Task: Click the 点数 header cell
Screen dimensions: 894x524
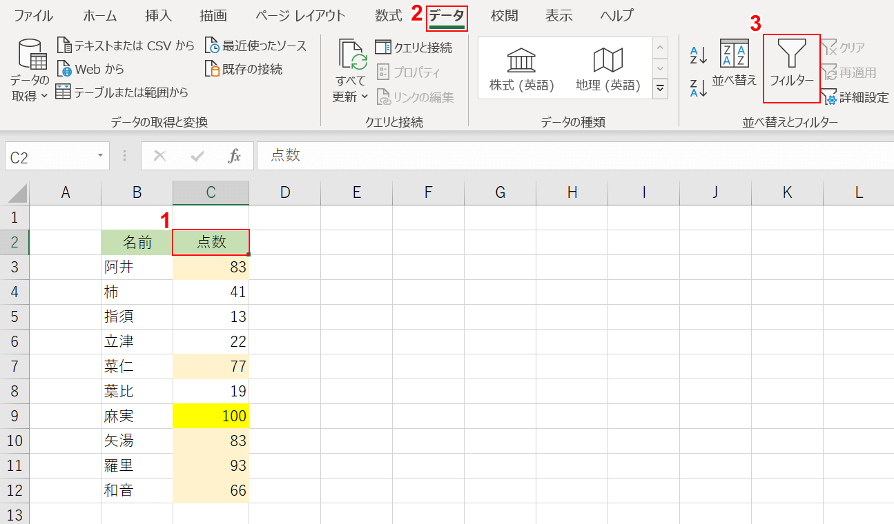Action: pyautogui.click(x=211, y=243)
